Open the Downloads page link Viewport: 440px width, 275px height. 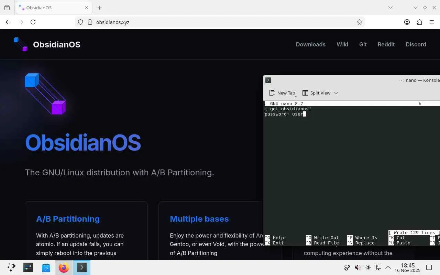point(311,44)
